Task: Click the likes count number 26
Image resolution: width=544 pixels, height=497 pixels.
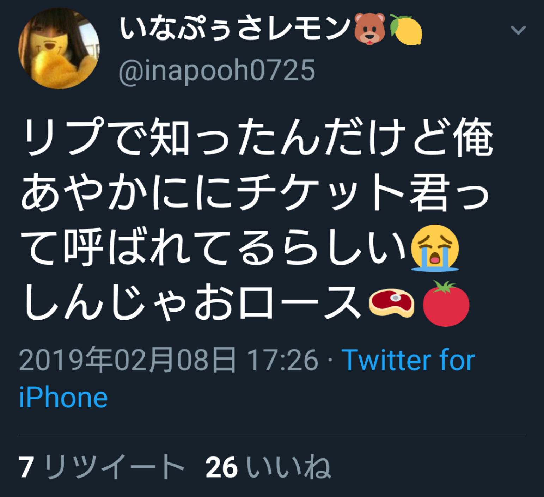Action: 222,468
